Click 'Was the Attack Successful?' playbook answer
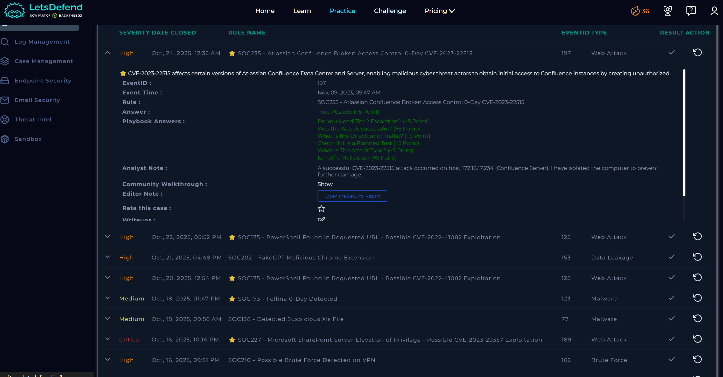723x377 pixels. tap(368, 129)
